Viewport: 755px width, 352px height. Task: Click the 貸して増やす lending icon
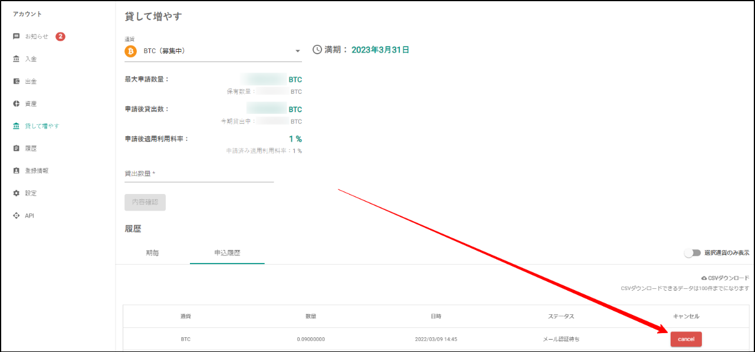pos(17,126)
